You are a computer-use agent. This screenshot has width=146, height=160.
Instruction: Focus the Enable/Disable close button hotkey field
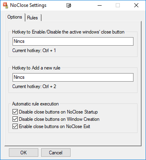(73, 41)
